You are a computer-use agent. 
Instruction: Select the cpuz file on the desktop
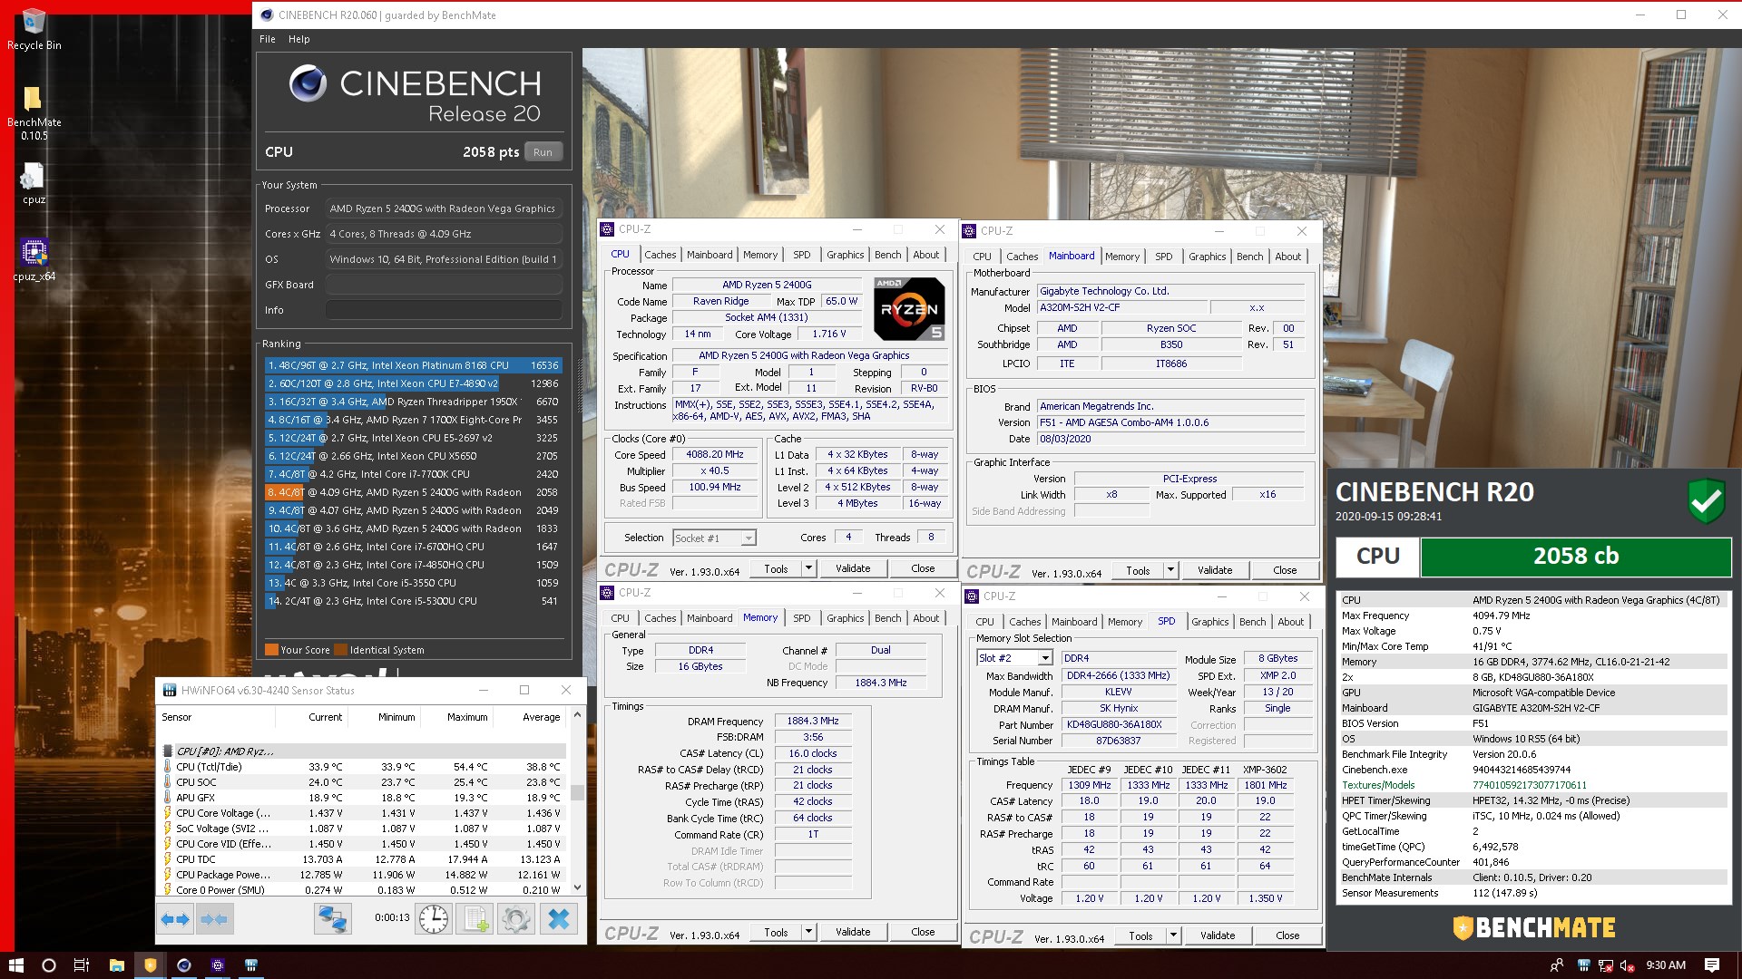34,184
